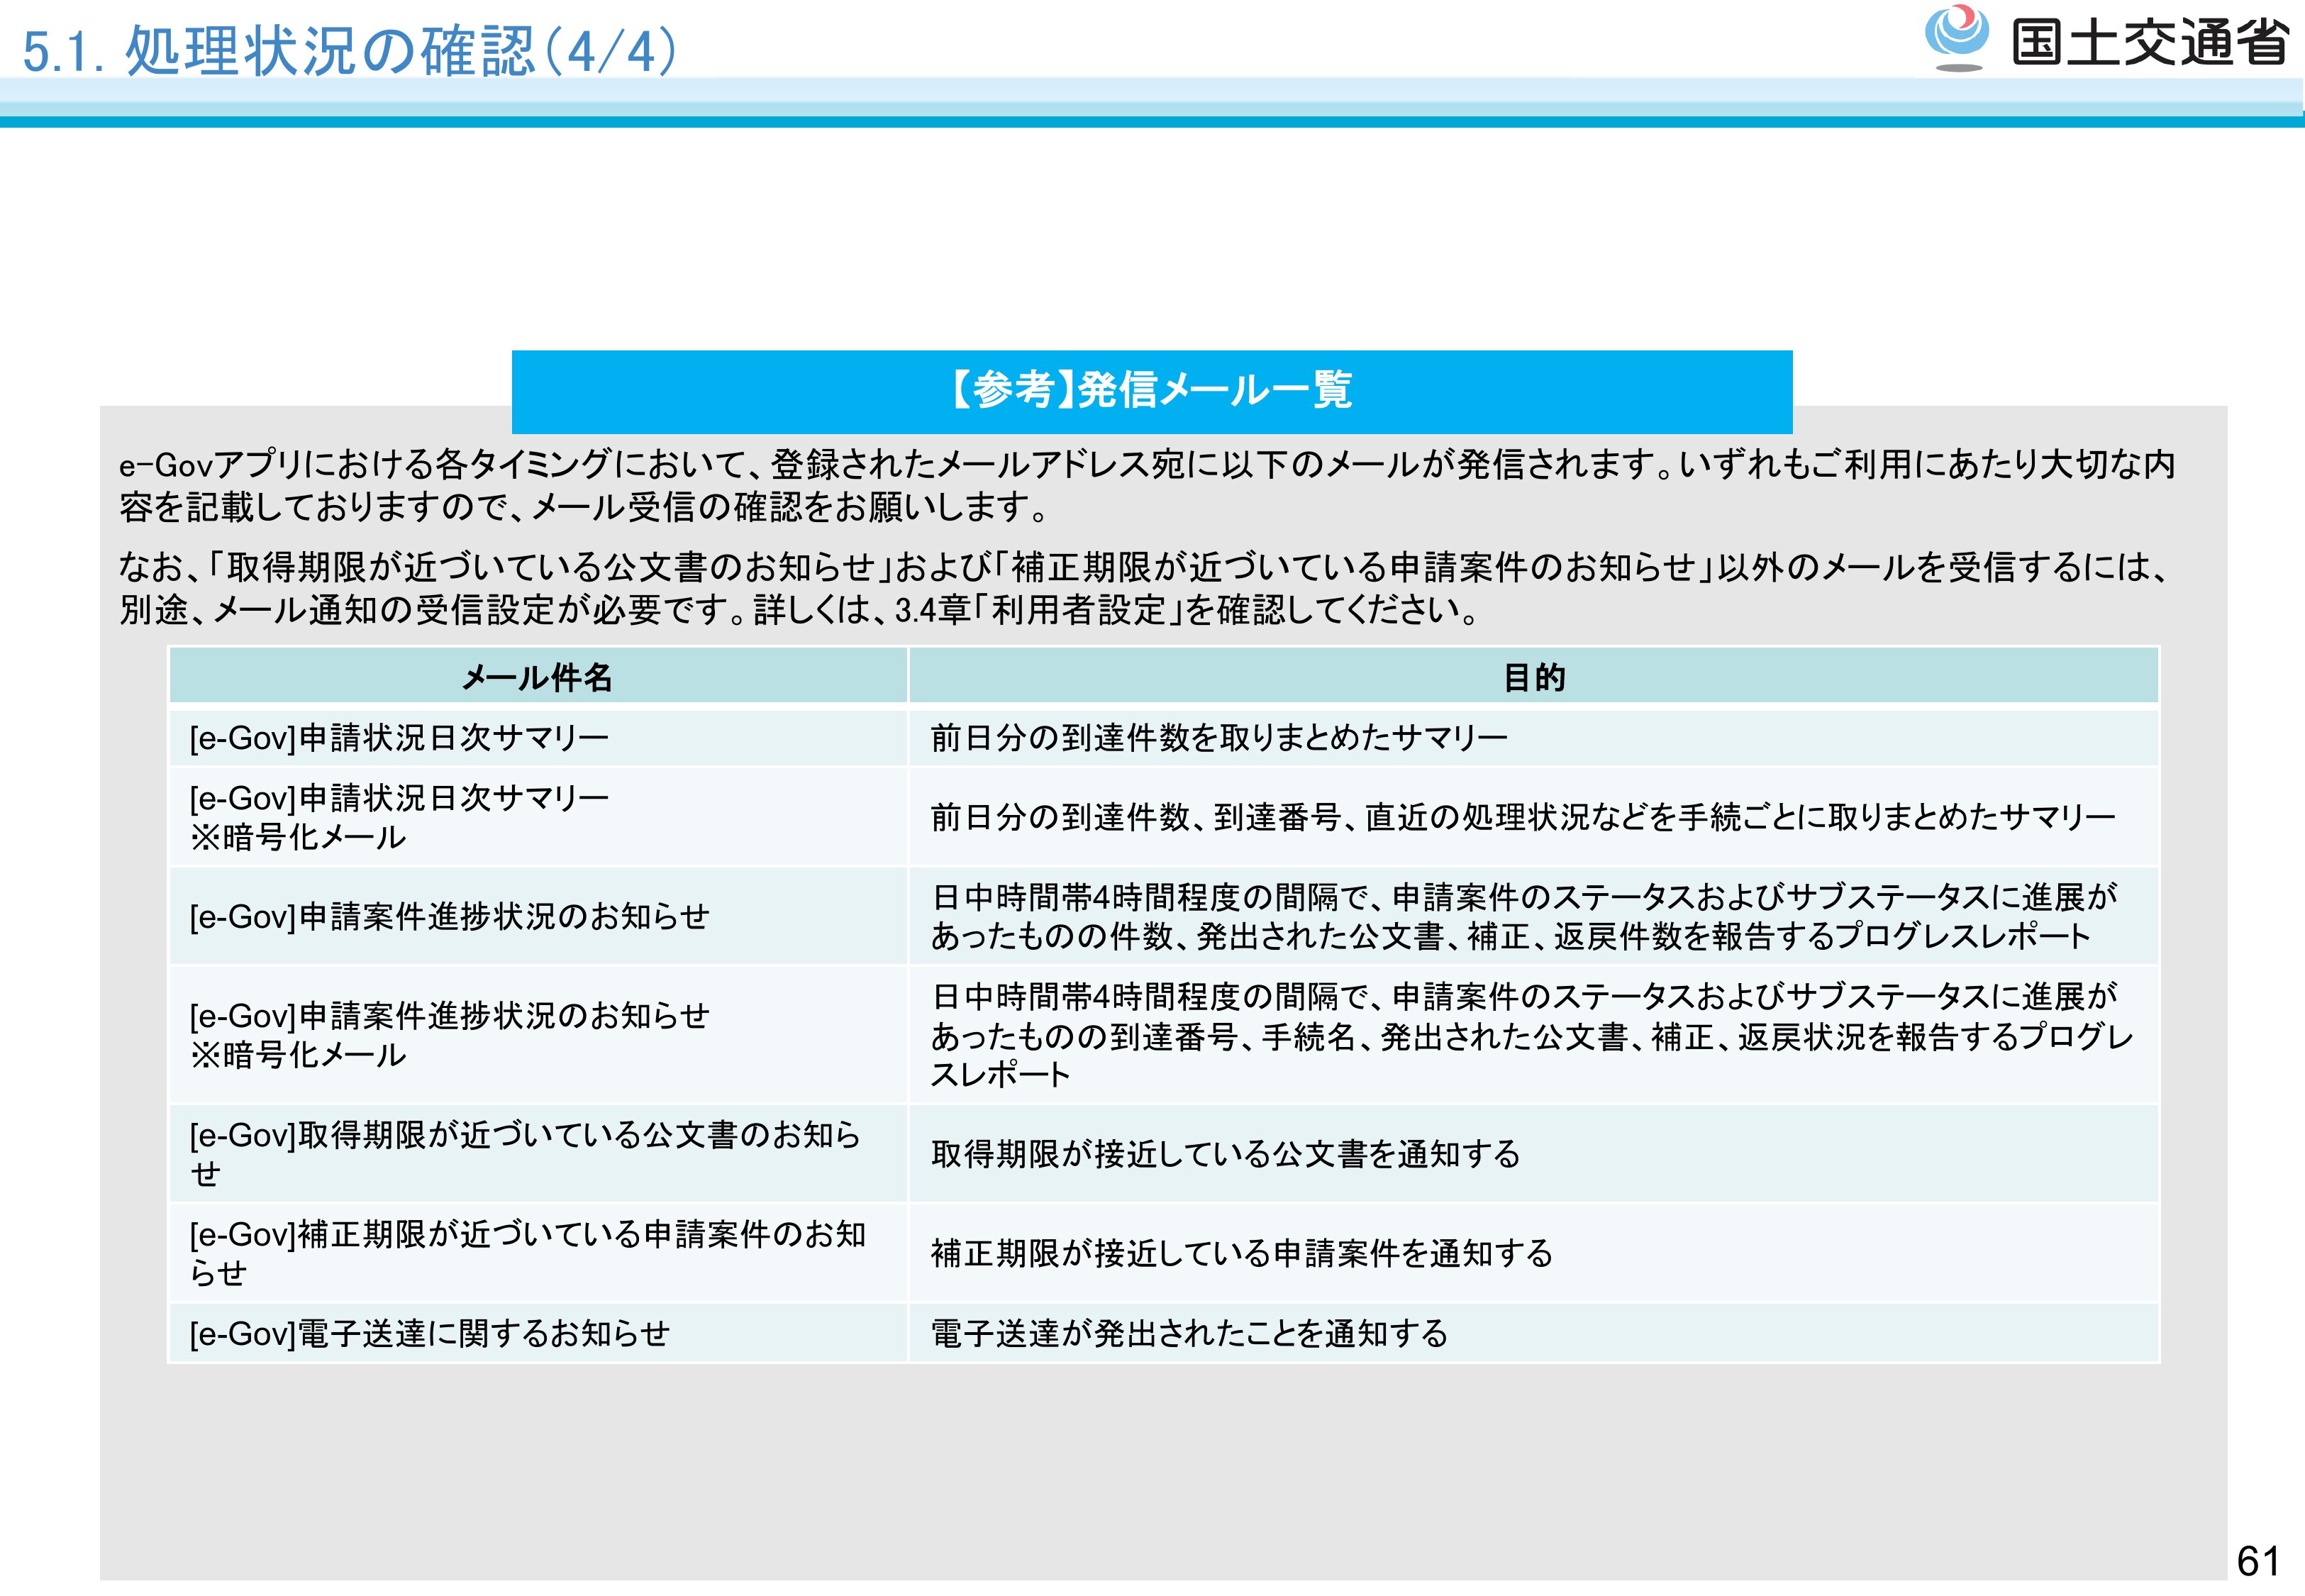Image resolution: width=2305 pixels, height=1596 pixels.
Task: Click purpose text 電子送達が発出されたことを通知する
Action: (x=1189, y=1333)
